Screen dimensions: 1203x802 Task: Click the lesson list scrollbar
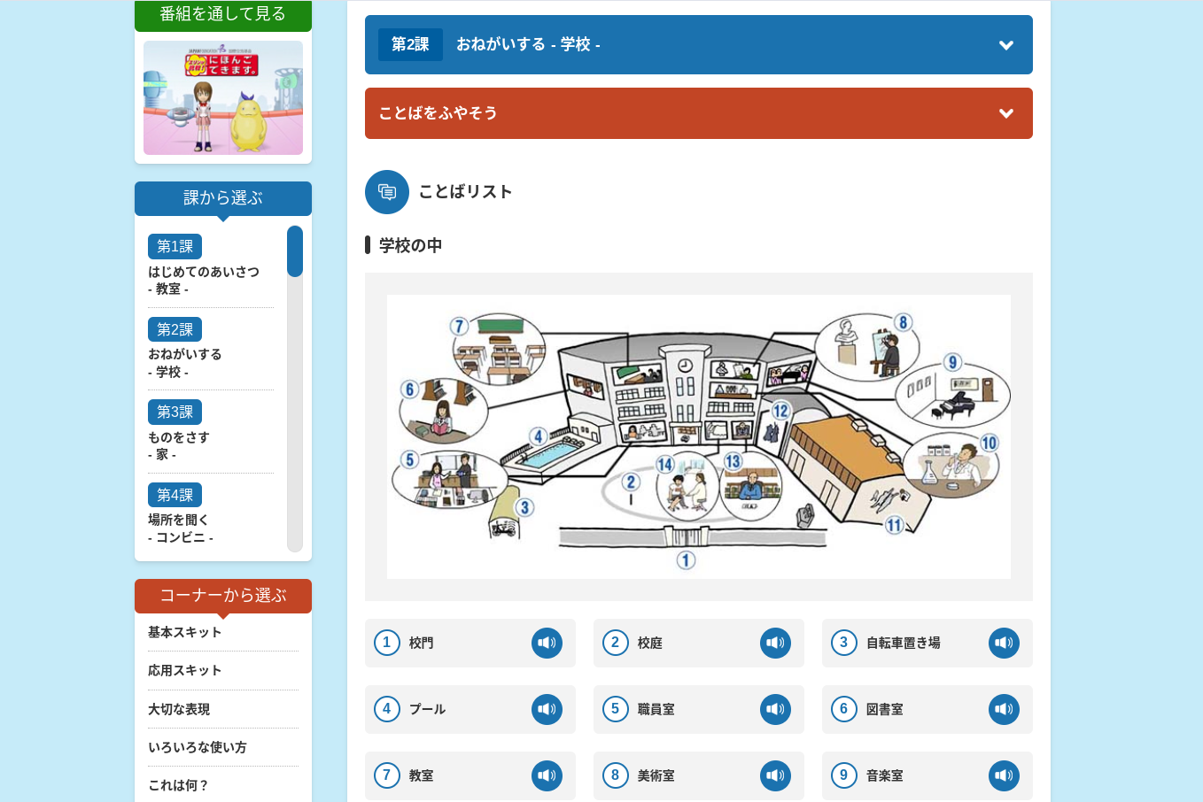pos(295,389)
